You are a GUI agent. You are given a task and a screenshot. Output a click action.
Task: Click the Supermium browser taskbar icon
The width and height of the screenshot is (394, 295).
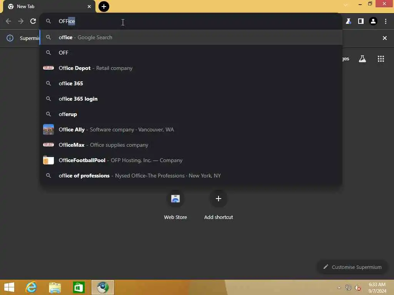tap(102, 287)
